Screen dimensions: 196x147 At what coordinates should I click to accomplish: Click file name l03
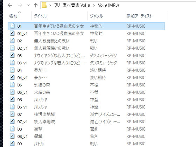[x=19, y=56]
